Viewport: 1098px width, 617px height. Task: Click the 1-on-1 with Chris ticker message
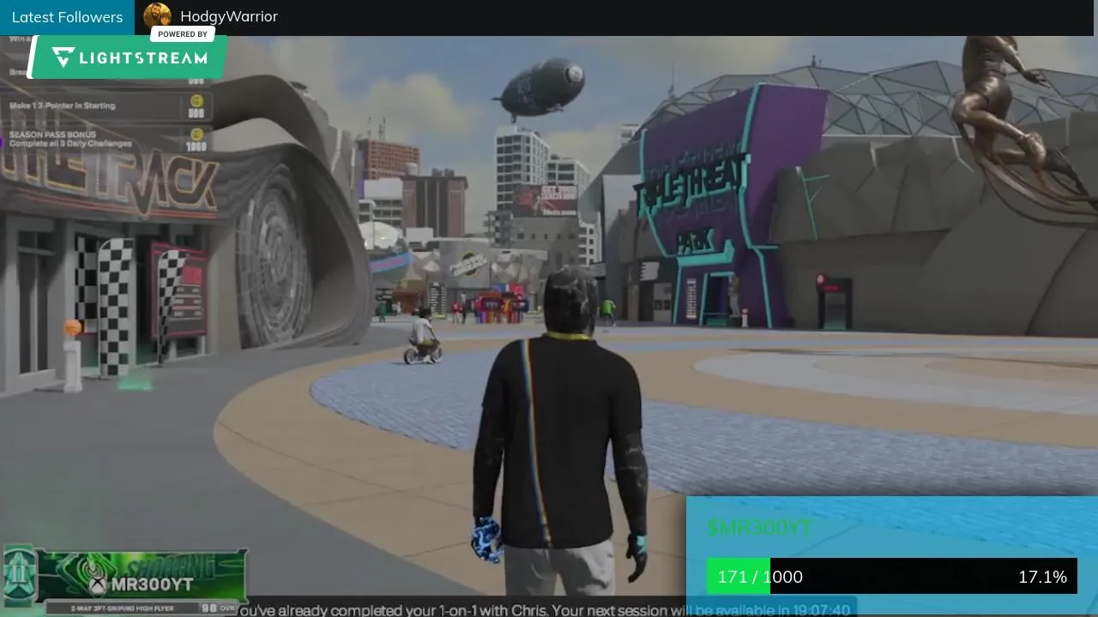(544, 610)
